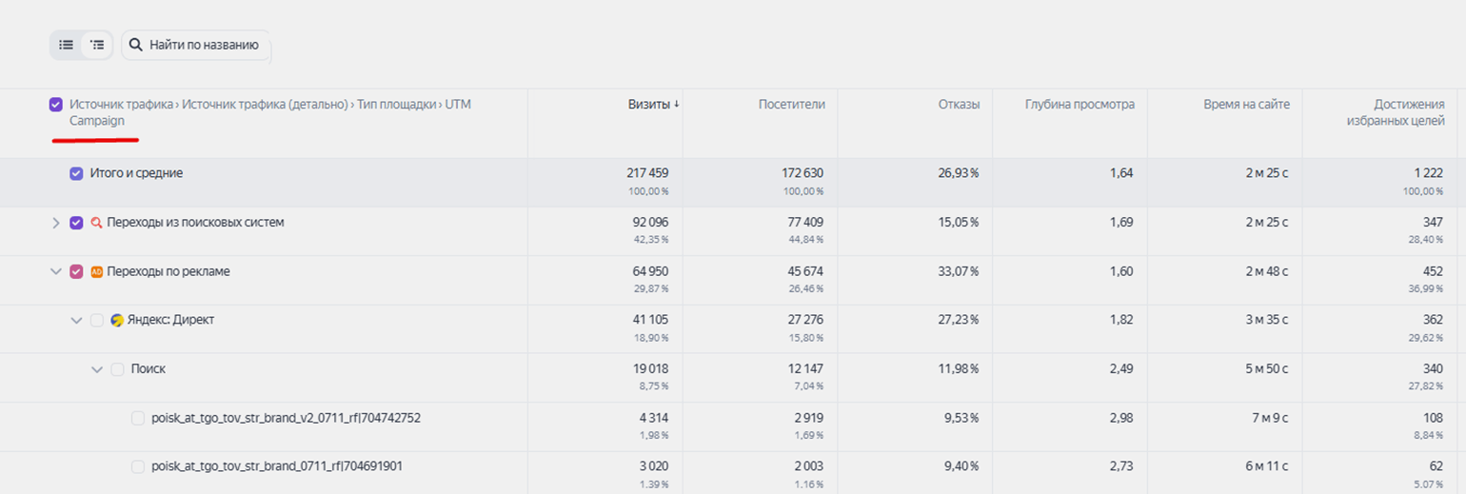
Task: Uncheck the Переходы по рекламе checkbox
Action: [76, 272]
